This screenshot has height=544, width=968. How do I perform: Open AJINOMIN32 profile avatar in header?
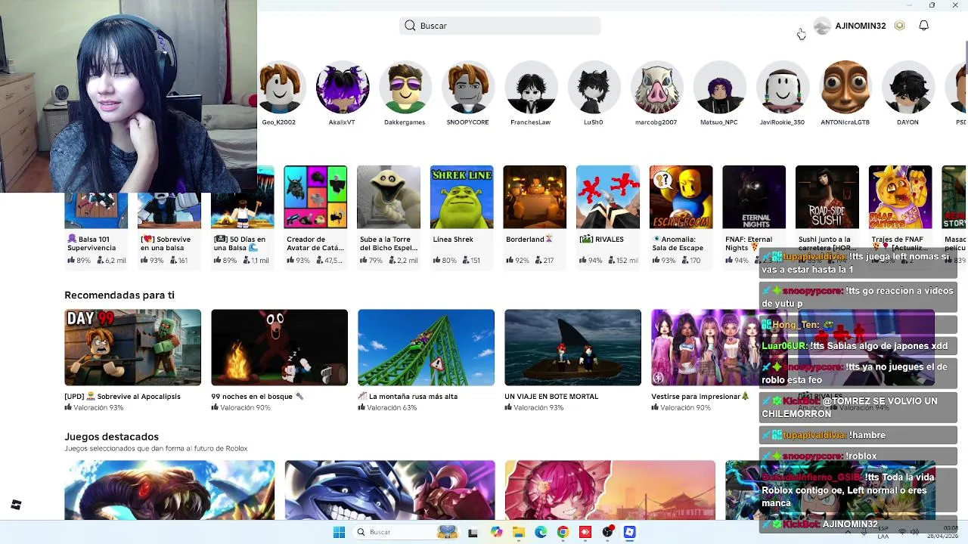[x=822, y=26]
